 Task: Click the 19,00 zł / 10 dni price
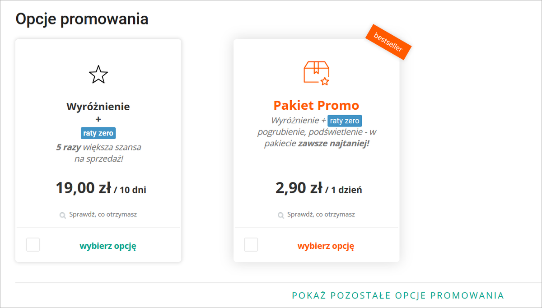click(x=101, y=188)
